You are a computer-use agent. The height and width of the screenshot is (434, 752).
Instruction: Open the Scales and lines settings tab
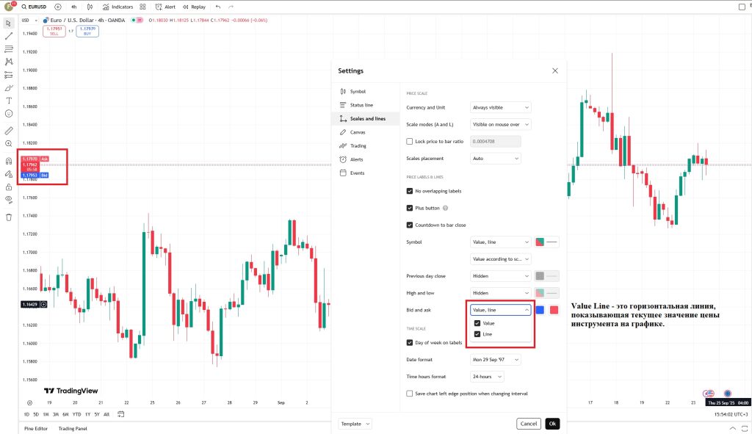click(x=366, y=118)
